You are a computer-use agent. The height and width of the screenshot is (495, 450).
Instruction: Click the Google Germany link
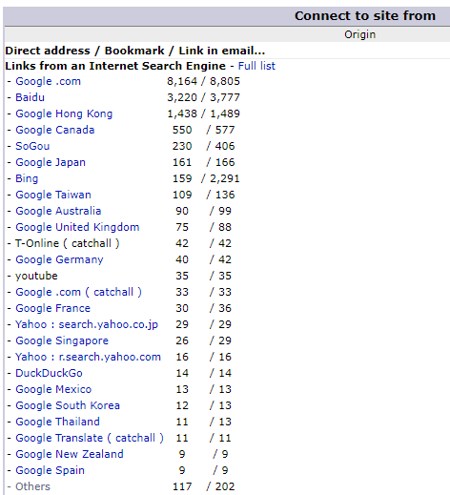click(x=59, y=259)
